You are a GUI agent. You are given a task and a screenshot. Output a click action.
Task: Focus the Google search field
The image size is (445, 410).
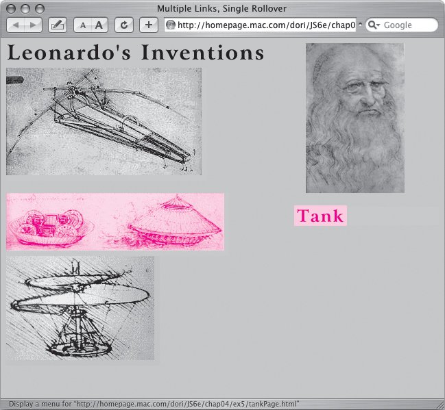point(402,25)
